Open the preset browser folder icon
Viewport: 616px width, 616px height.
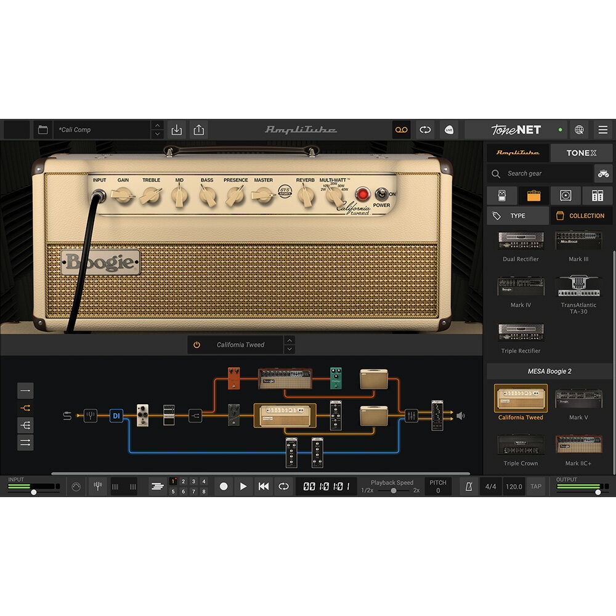43,129
